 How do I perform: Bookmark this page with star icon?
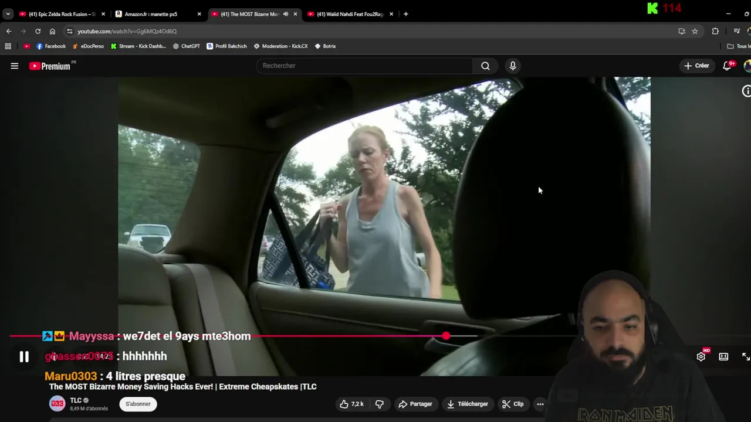pos(695,31)
